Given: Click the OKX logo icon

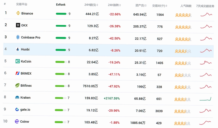Looking at the screenshot, I should (18, 25).
